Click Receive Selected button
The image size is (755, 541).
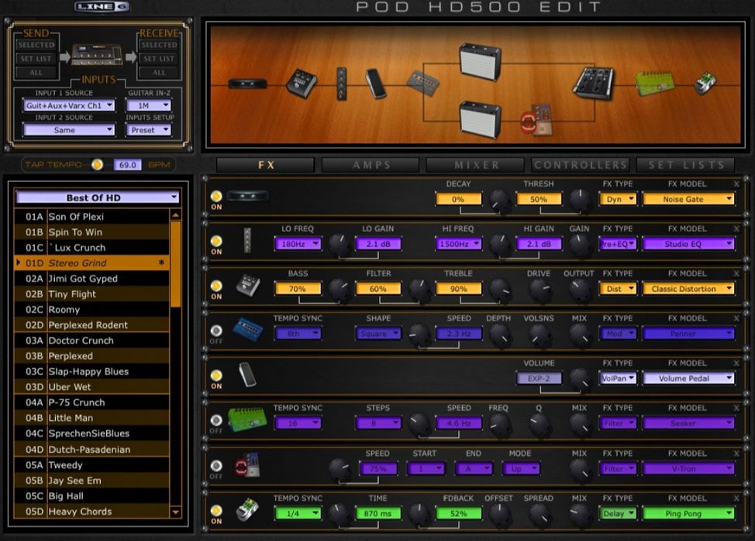pyautogui.click(x=159, y=45)
